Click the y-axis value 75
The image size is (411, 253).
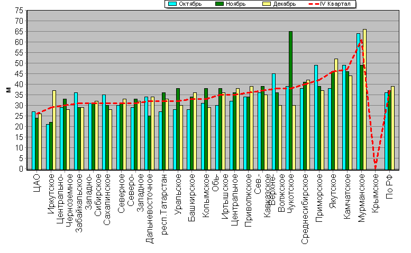click(19, 11)
